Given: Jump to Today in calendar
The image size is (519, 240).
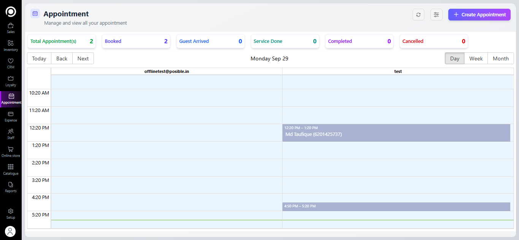Looking at the screenshot, I should pos(39,58).
